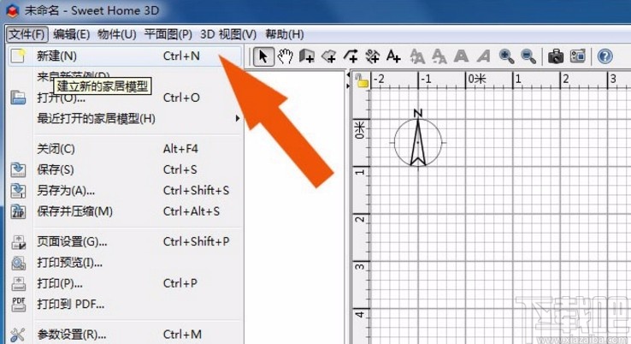
Task: Select the create polylines tool
Action: pos(351,56)
